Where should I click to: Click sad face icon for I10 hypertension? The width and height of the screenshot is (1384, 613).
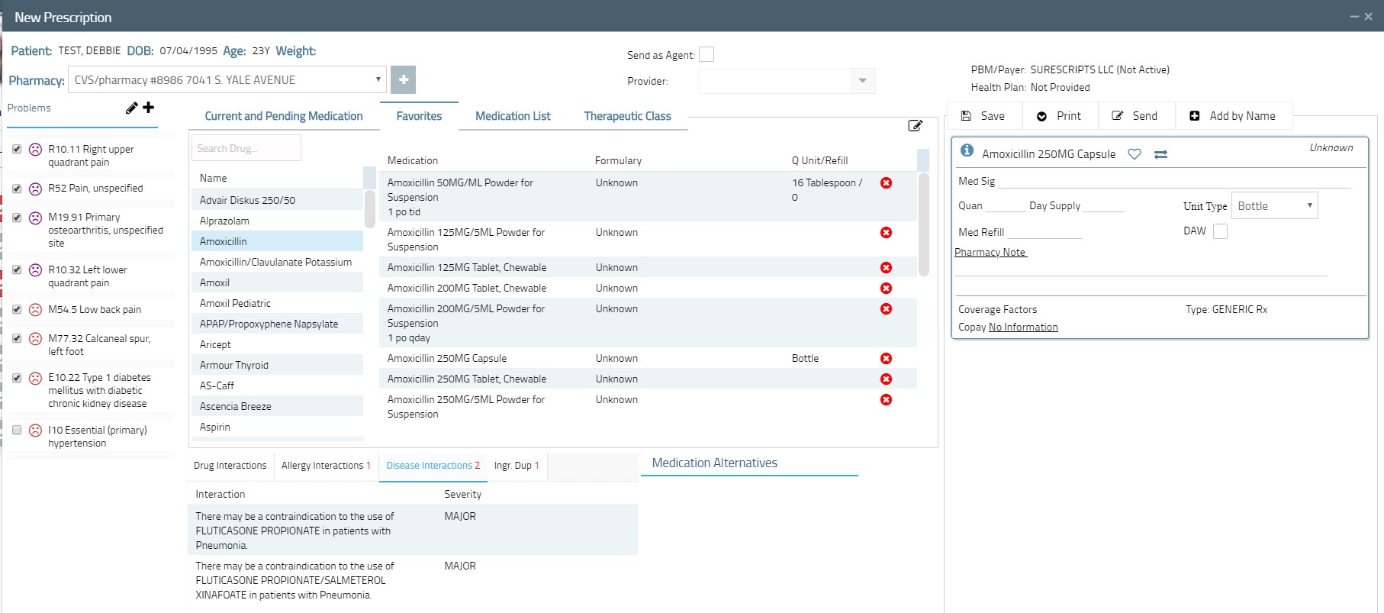35,431
